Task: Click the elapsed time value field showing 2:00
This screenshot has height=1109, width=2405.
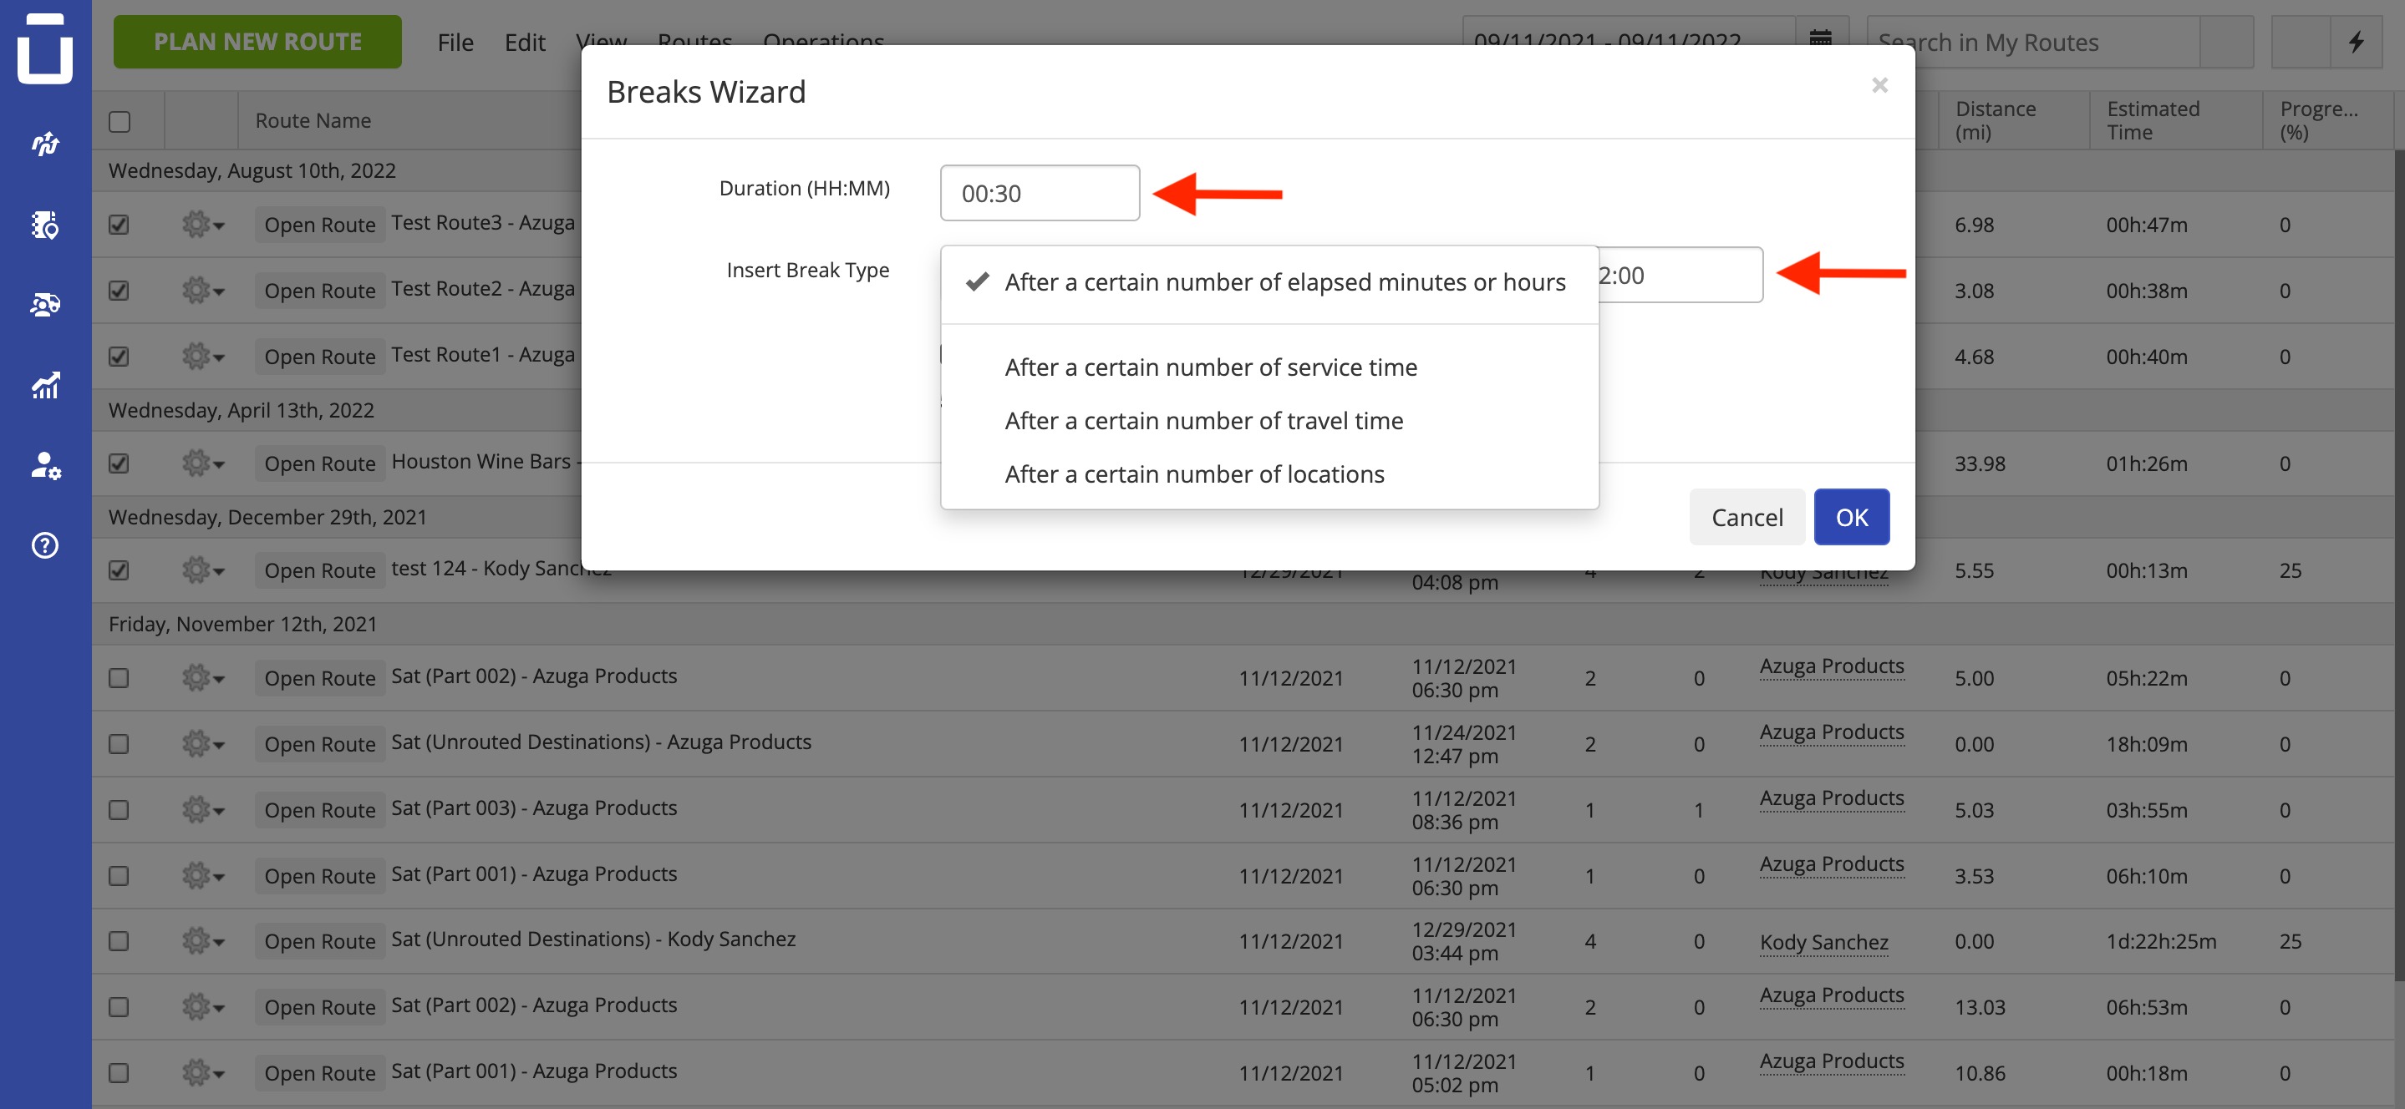Action: coord(1680,275)
